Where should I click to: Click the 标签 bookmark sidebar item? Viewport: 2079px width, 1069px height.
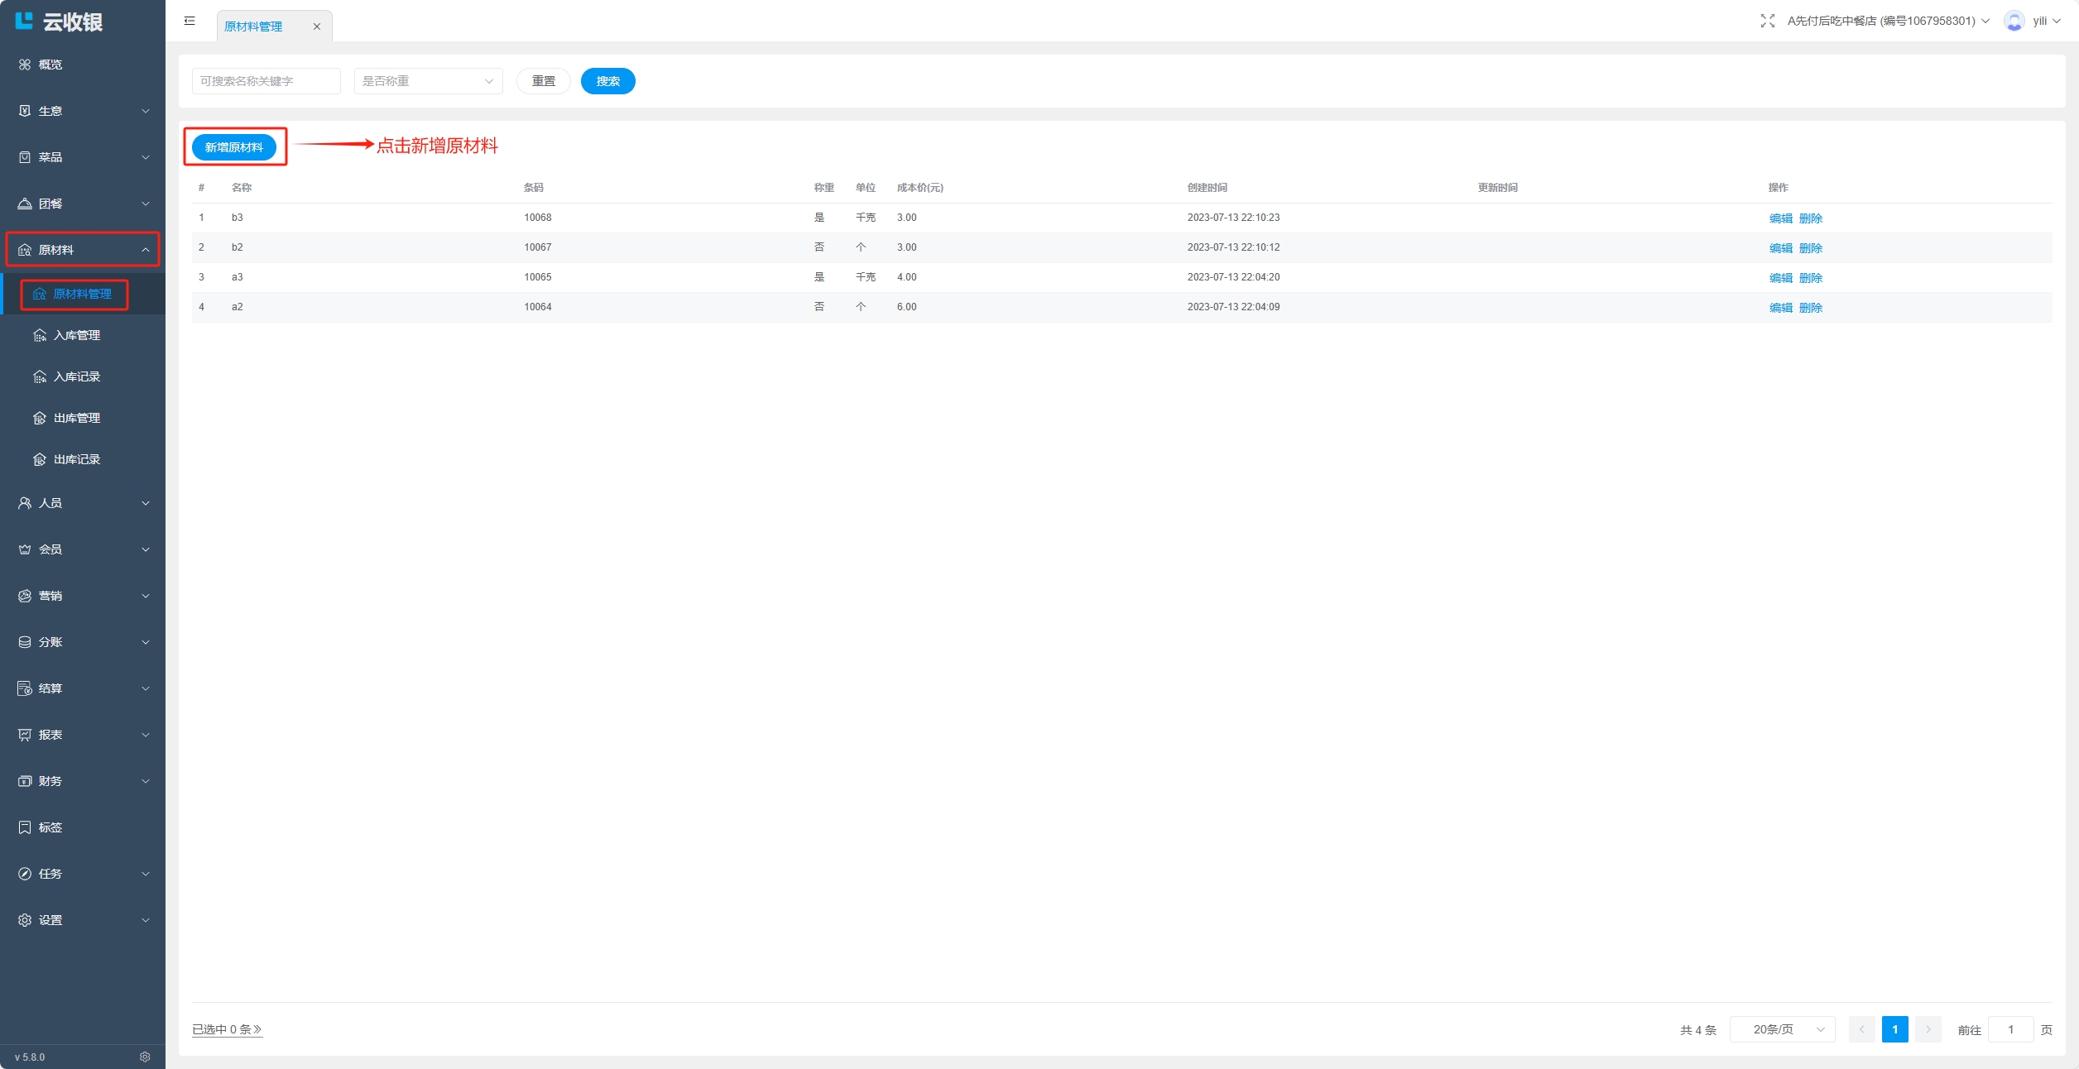(50, 827)
